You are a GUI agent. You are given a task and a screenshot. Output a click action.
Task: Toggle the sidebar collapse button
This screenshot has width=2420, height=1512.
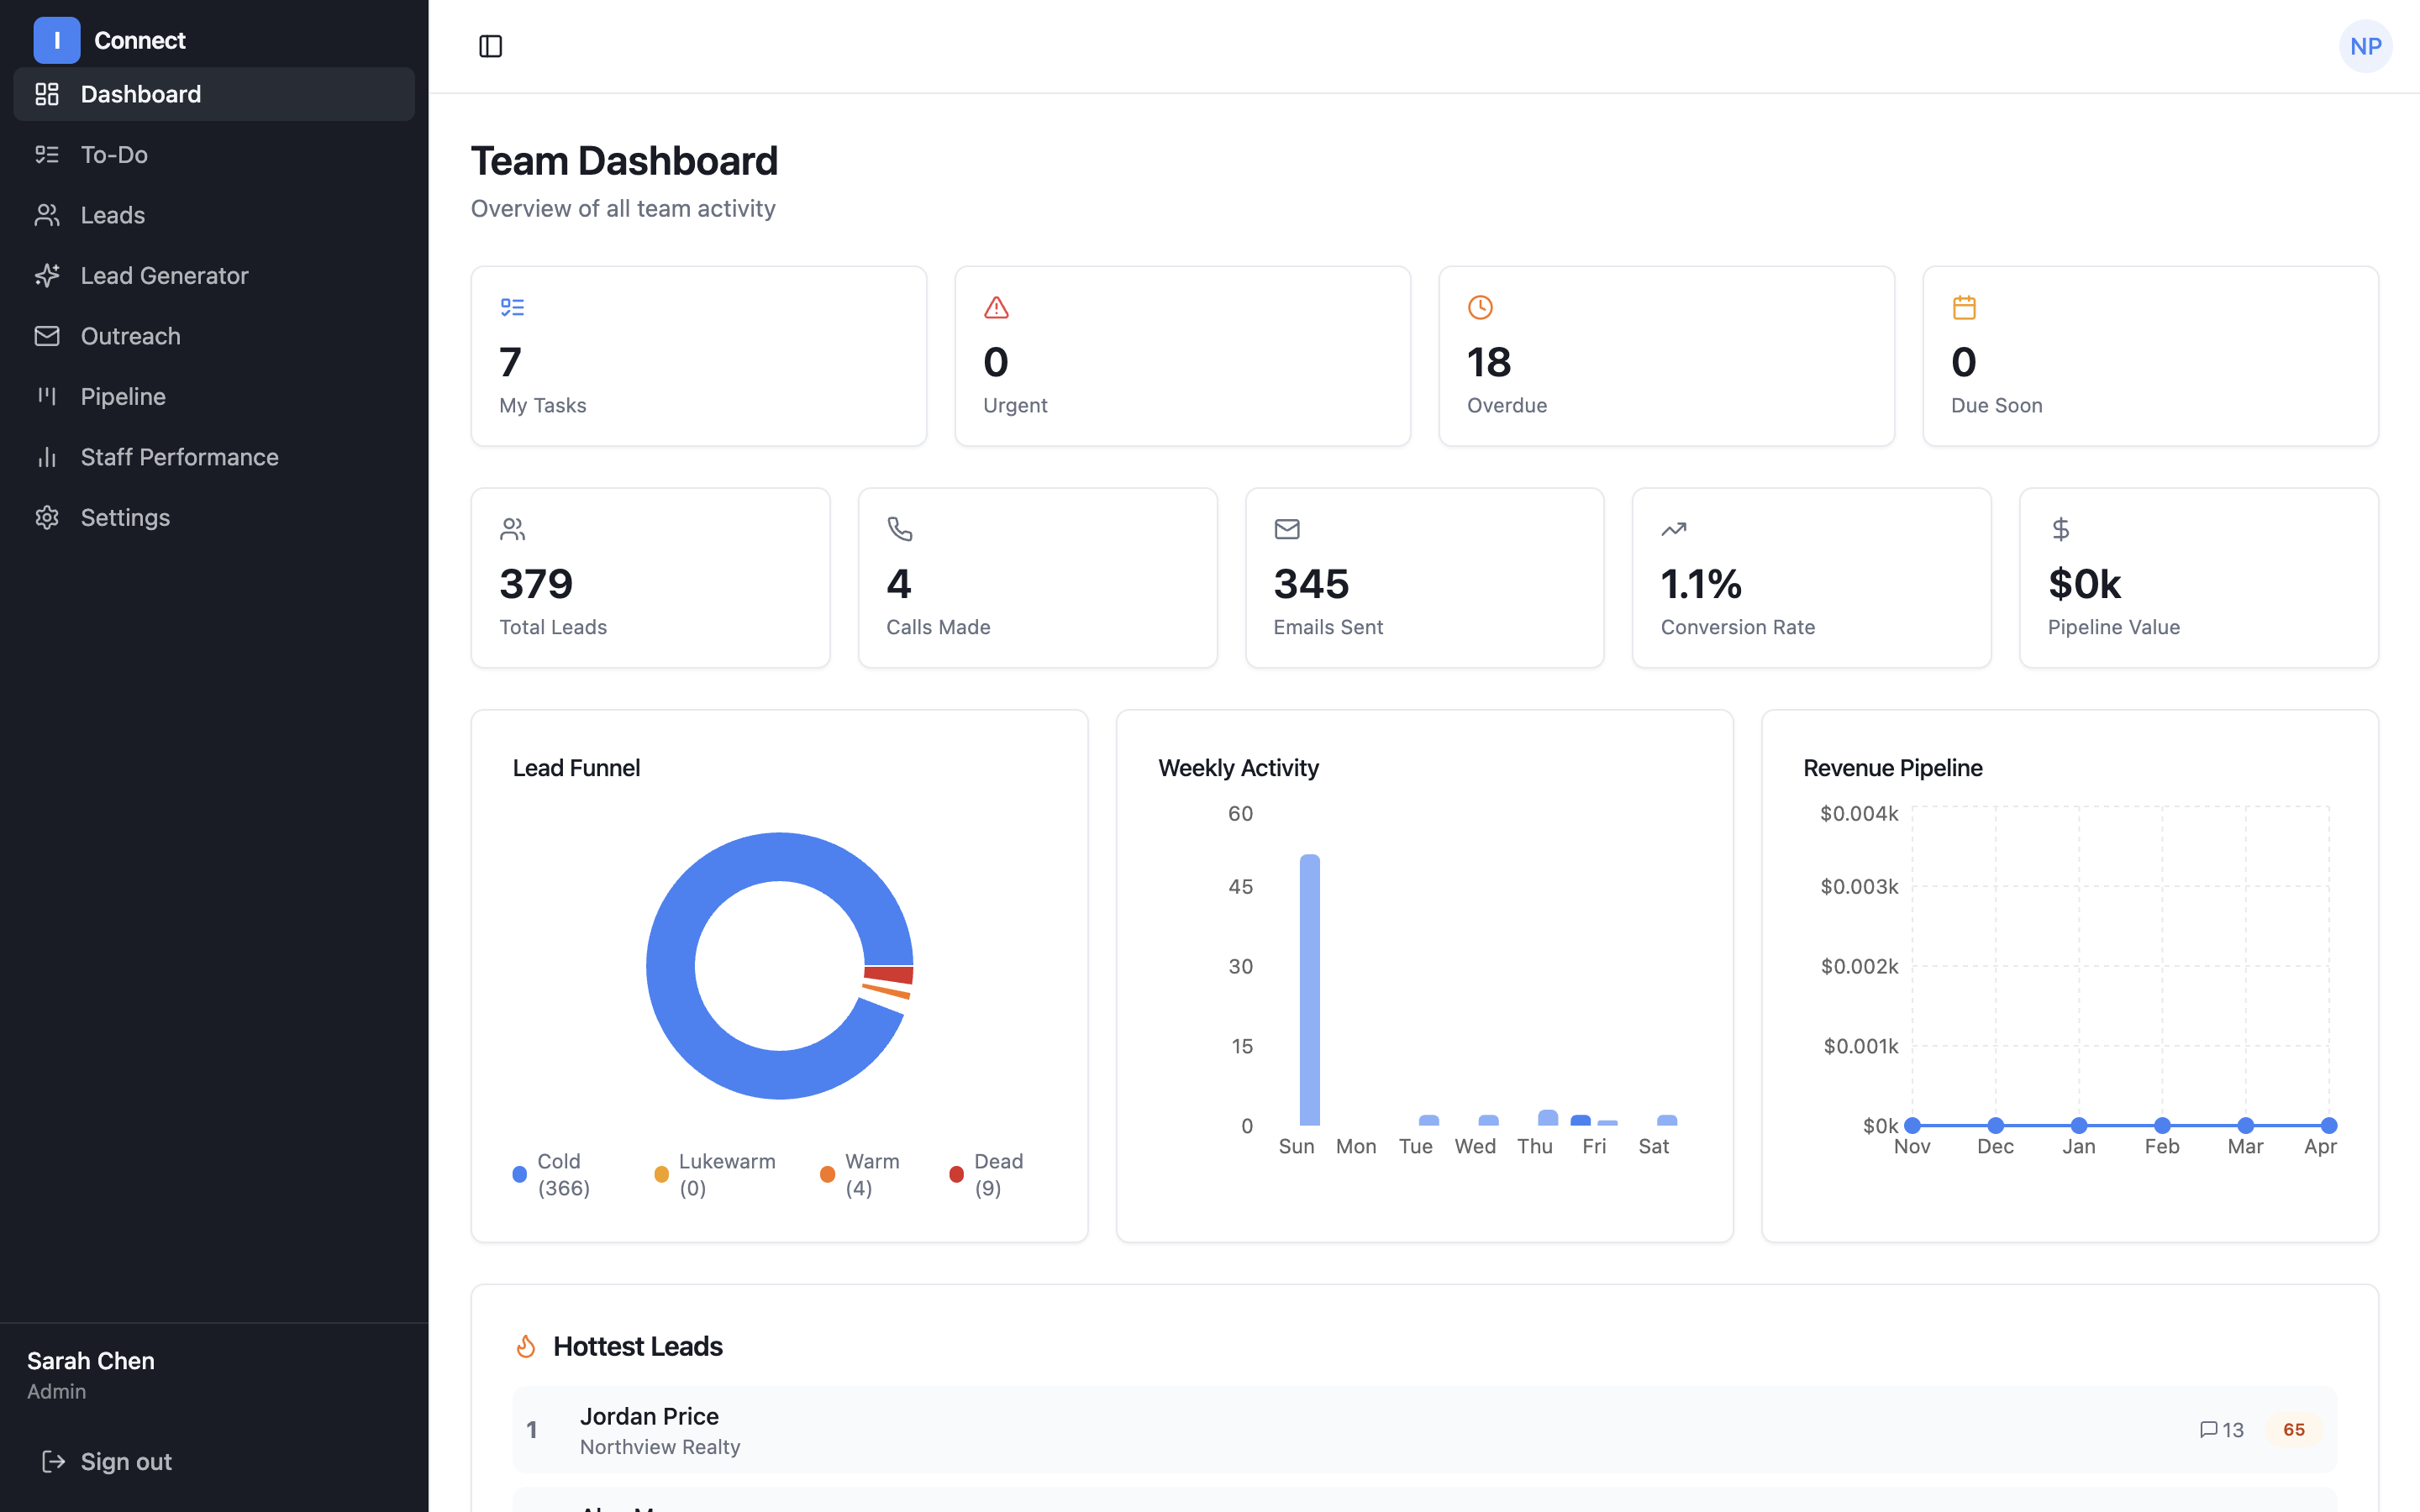(x=491, y=46)
